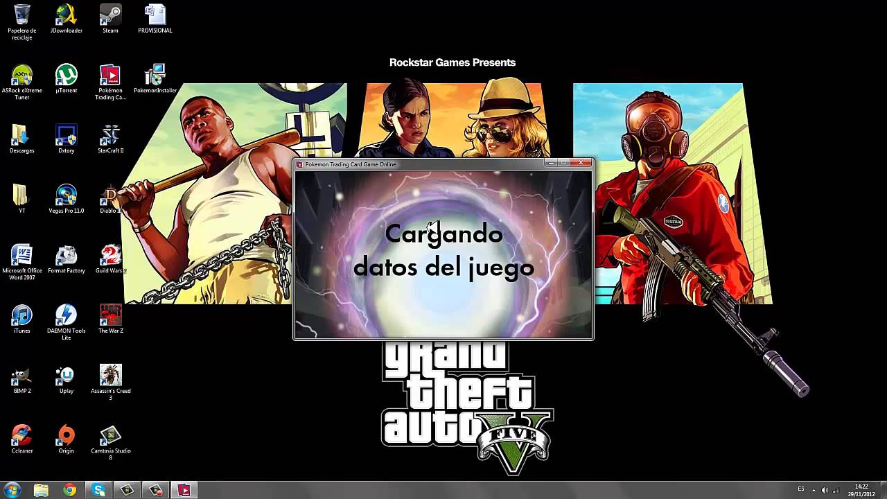Select the ASRock eXtreme Tuner shortcut

(22, 82)
